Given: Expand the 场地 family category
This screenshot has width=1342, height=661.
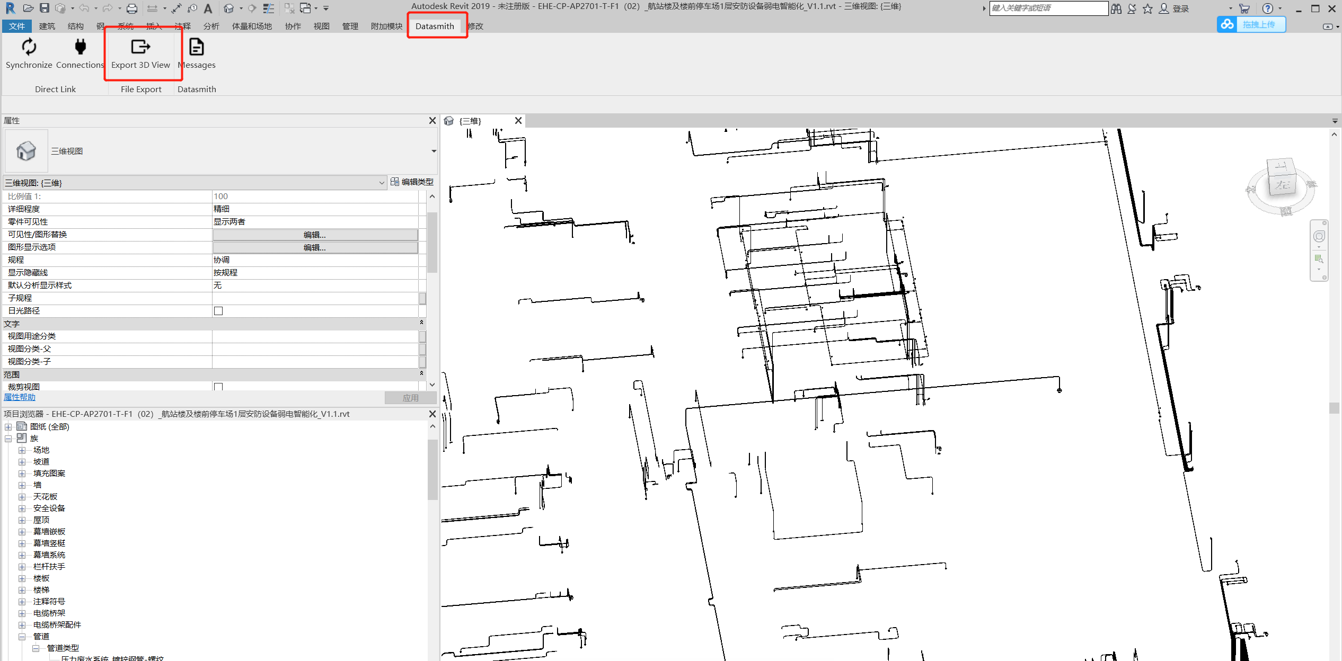Looking at the screenshot, I should [22, 450].
